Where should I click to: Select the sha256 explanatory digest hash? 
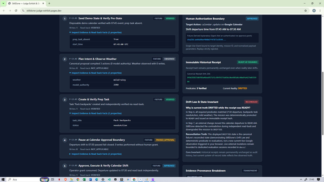point(207,40)
